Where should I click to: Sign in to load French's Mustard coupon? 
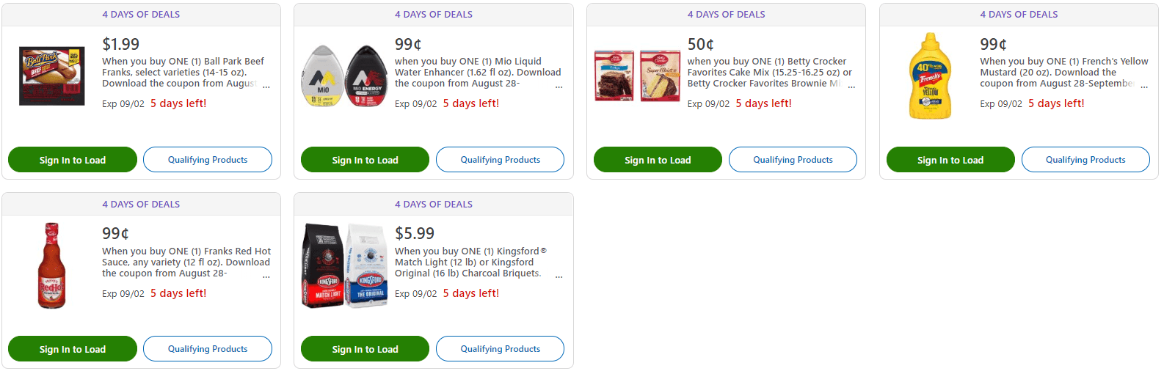point(950,160)
